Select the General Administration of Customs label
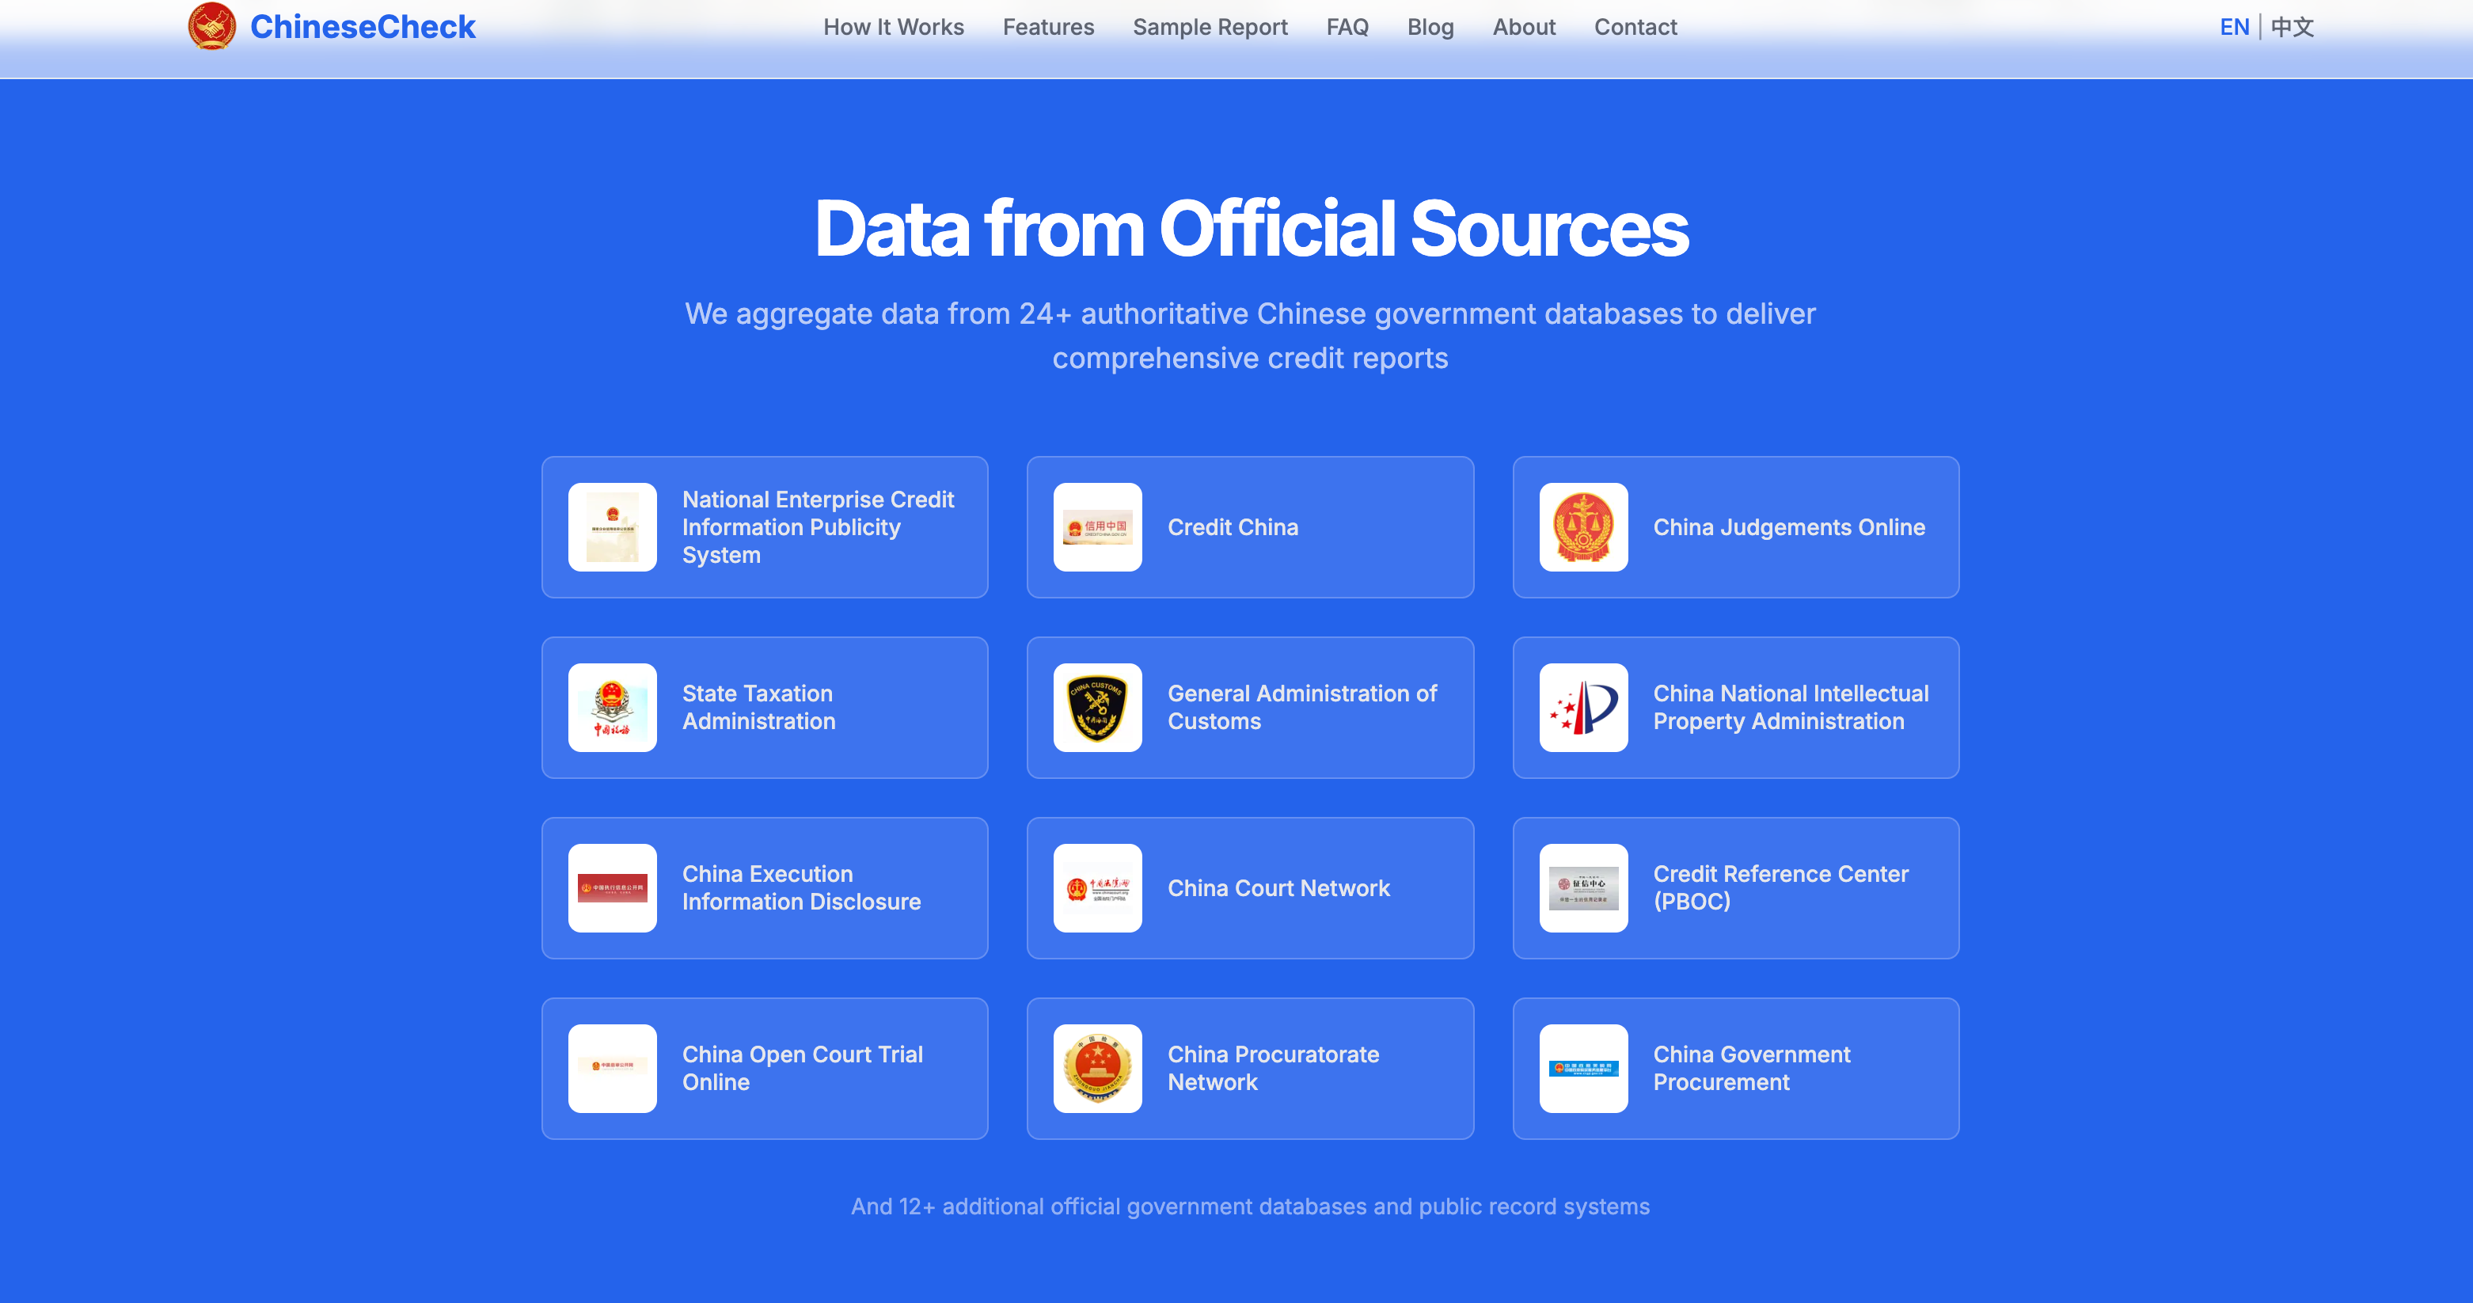This screenshot has height=1303, width=2473. click(x=1301, y=708)
